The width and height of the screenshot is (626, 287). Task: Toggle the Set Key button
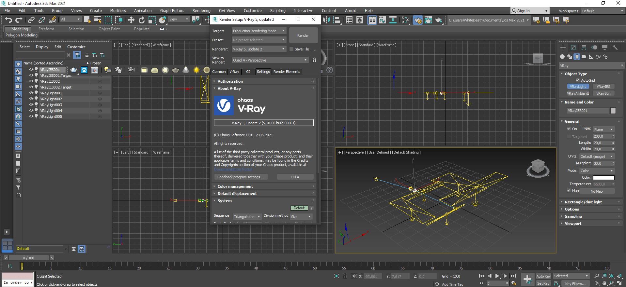coord(543,283)
